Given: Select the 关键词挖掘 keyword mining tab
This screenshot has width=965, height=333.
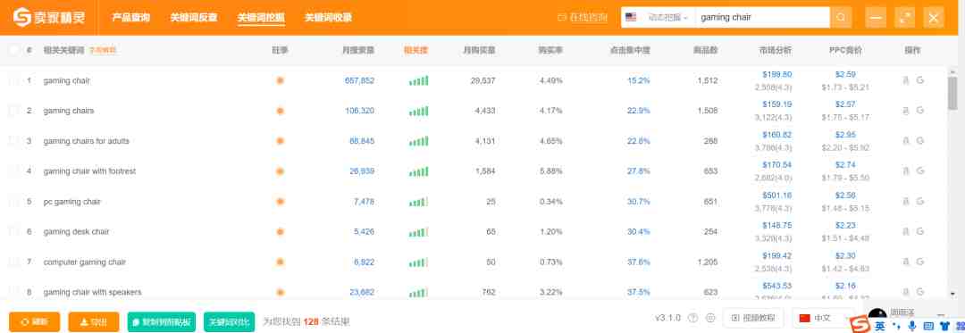Looking at the screenshot, I should pyautogui.click(x=261, y=17).
